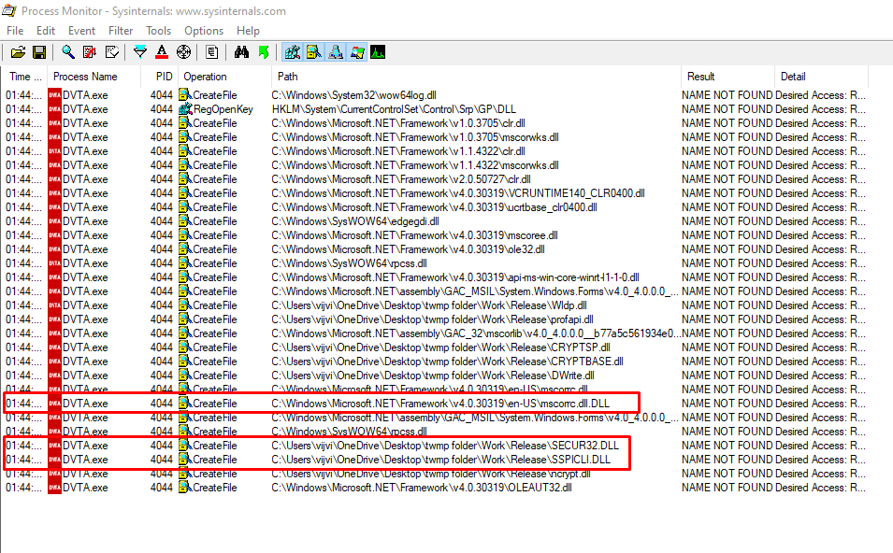This screenshot has height=553, width=893.
Task: Open the Filter funnel toolbar icon
Action: [139, 53]
